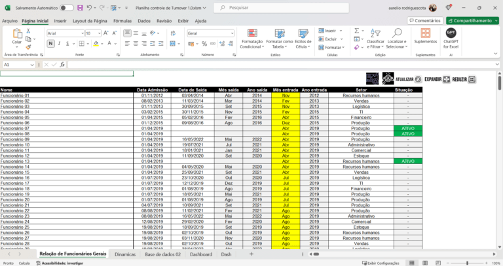
Task: Open Localizar e Selecionar menu
Action: (397, 39)
